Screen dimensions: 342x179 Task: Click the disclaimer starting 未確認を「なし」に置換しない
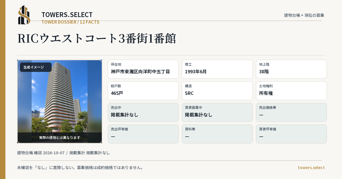80,168
